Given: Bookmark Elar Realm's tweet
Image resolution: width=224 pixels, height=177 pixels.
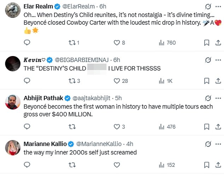Looking at the screenshot, I should tap(207, 43).
